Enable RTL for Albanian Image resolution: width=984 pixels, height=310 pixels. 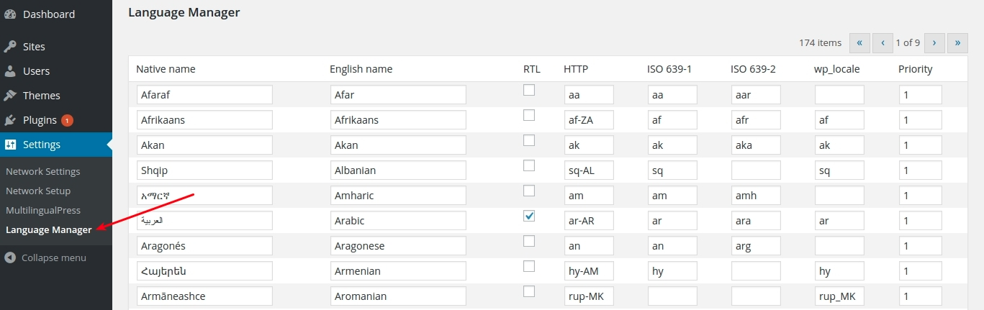pyautogui.click(x=529, y=165)
